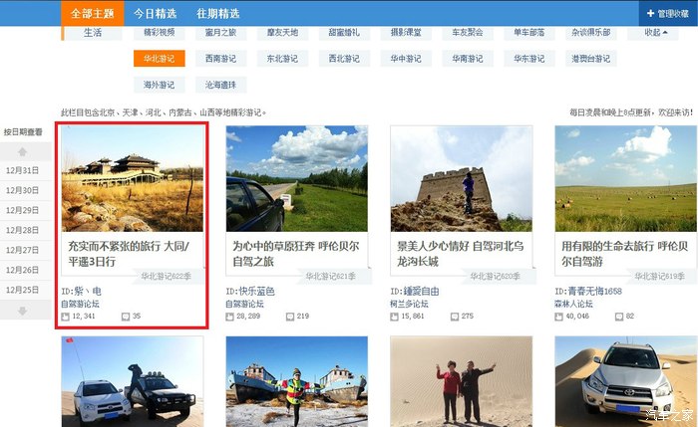Open the 往期精选 tab
The width and height of the screenshot is (698, 427).
[217, 13]
